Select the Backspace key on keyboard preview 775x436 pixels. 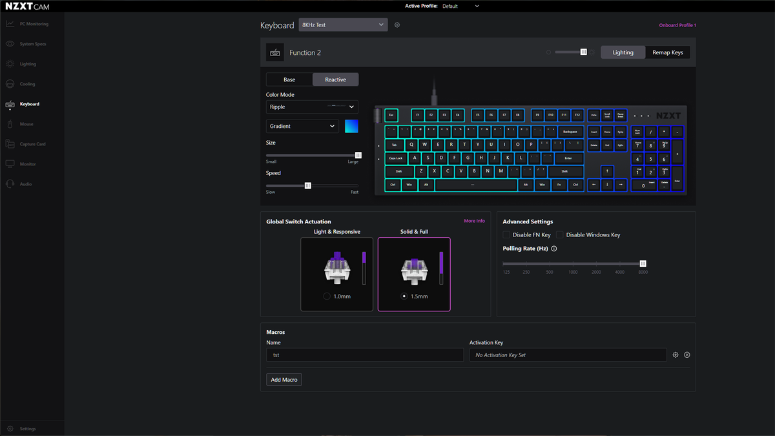570,131
